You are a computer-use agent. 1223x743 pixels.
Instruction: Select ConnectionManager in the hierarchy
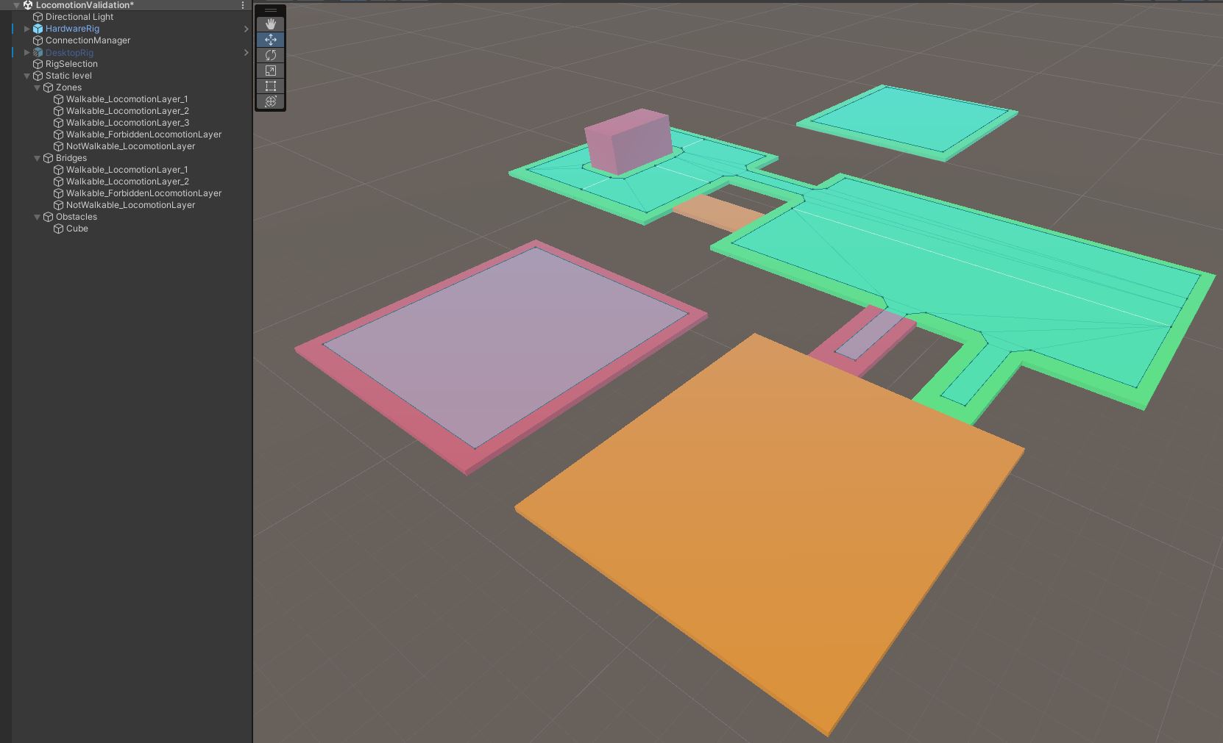[x=88, y=40]
